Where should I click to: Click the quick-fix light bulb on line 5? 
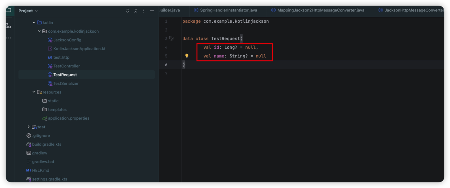pyautogui.click(x=187, y=56)
